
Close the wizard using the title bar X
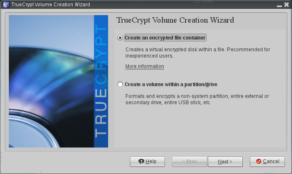287,5
